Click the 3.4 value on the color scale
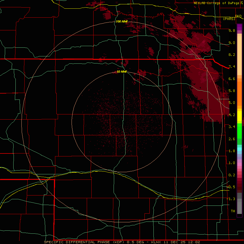This screenshot has width=244, height=244. [x=232, y=127]
